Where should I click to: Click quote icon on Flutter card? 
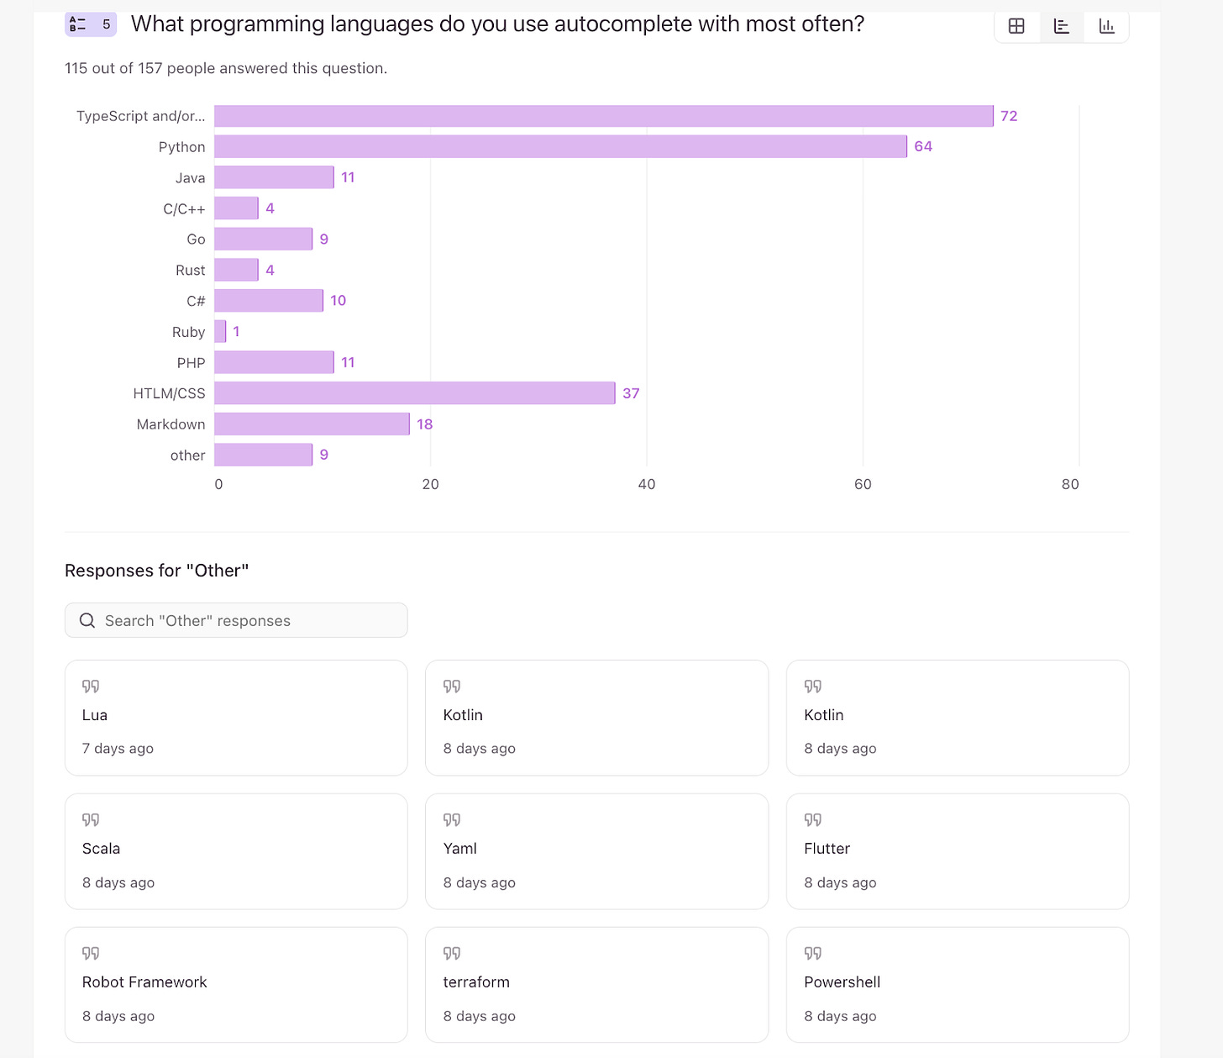pyautogui.click(x=812, y=820)
